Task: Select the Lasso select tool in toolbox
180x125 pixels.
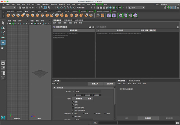Action: [3, 28]
